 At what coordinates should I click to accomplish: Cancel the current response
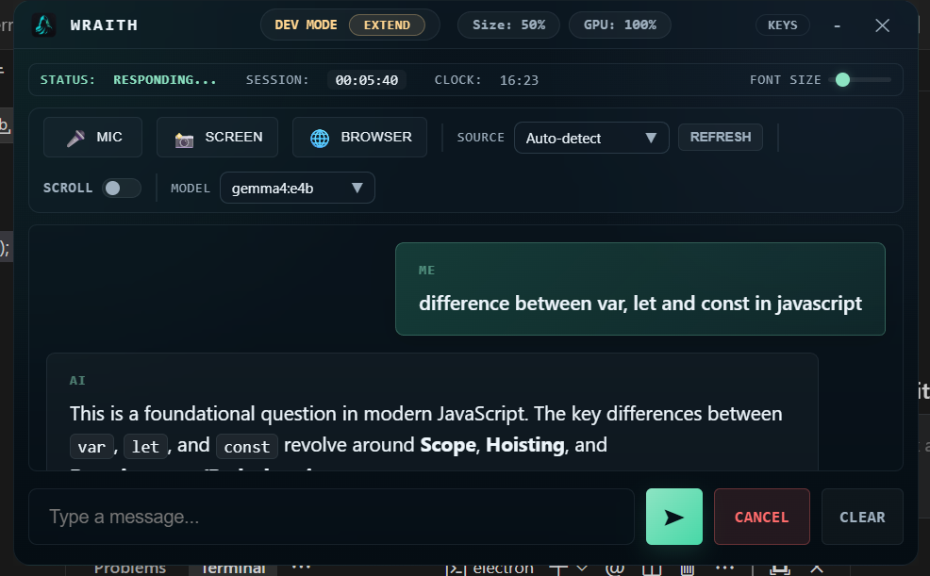point(761,517)
